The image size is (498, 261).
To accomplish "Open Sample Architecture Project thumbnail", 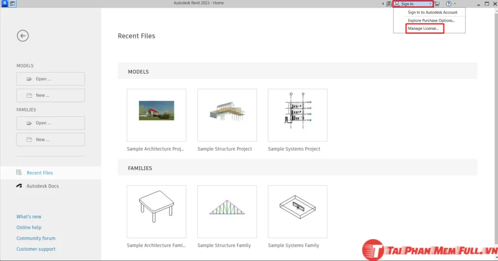I will (x=157, y=115).
